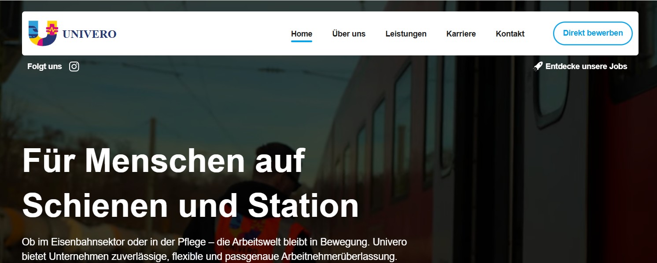Click the Univero logo to return home

pos(43,33)
